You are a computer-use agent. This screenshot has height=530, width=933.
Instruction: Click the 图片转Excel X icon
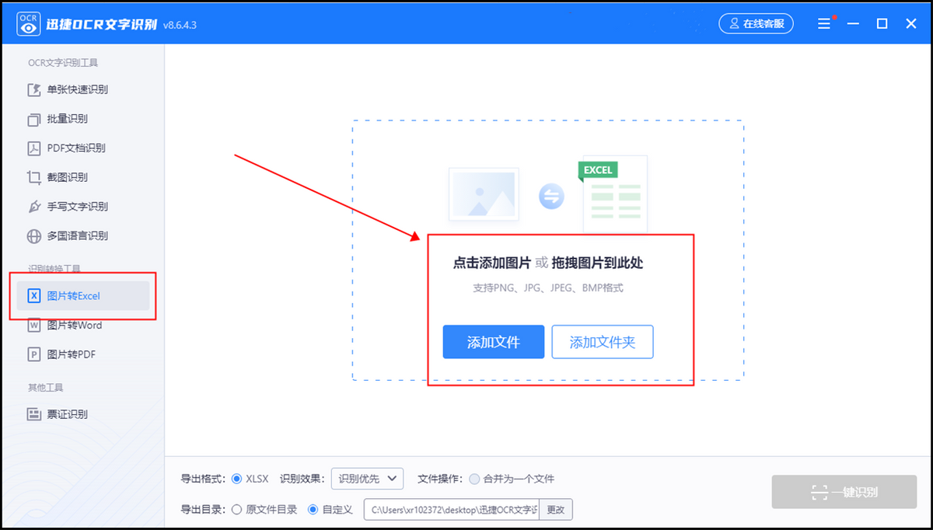pos(34,295)
